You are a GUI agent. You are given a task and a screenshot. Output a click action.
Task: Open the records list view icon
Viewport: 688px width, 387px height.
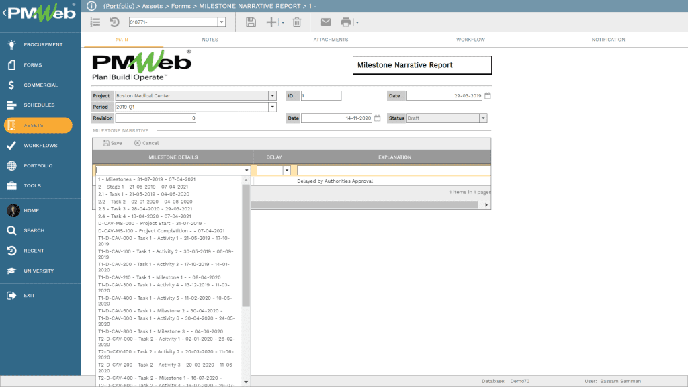(95, 22)
